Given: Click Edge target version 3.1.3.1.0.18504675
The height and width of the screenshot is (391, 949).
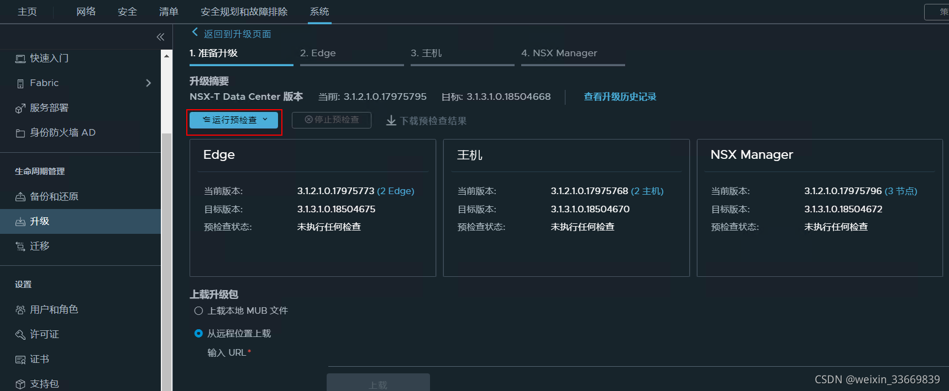Looking at the screenshot, I should (x=336, y=210).
